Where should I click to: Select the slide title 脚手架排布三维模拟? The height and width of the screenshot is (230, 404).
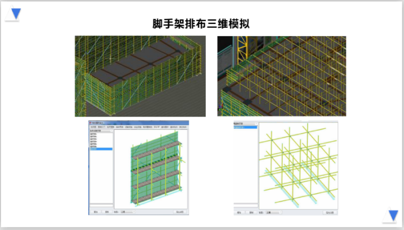tap(201, 24)
